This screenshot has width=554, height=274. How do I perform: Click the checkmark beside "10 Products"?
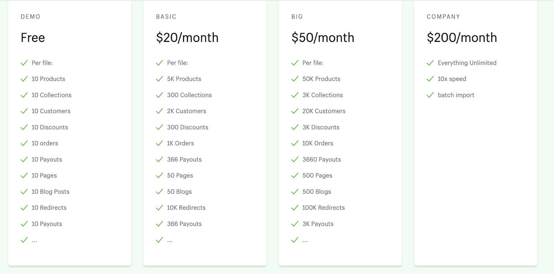click(24, 79)
